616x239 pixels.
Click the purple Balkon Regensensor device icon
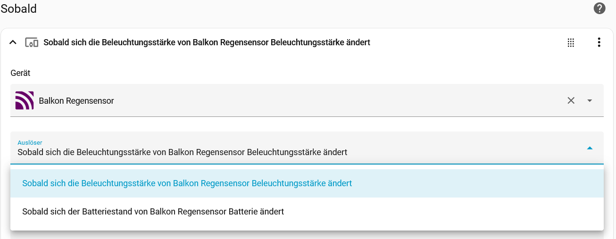point(25,100)
